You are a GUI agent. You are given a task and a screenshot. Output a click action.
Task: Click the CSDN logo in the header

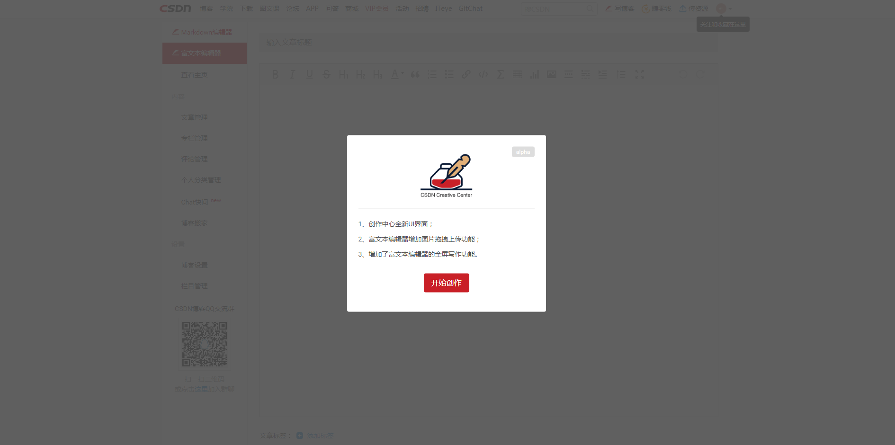click(175, 9)
